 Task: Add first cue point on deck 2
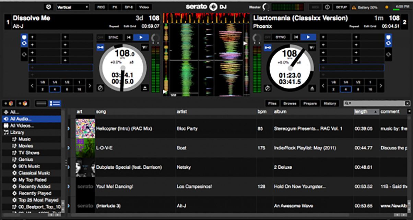(x=323, y=37)
